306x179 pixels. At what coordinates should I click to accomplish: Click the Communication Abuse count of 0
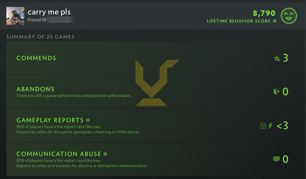tap(285, 159)
